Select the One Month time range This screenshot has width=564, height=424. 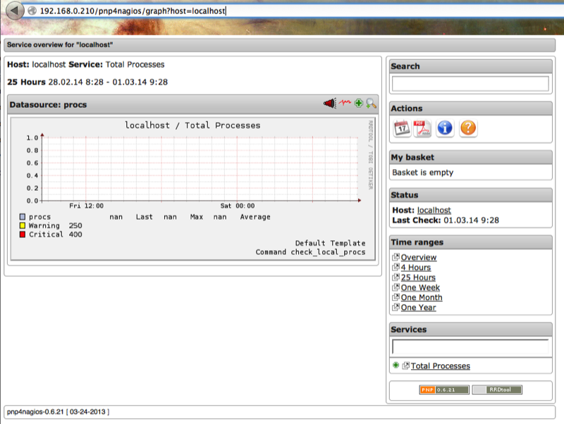422,297
